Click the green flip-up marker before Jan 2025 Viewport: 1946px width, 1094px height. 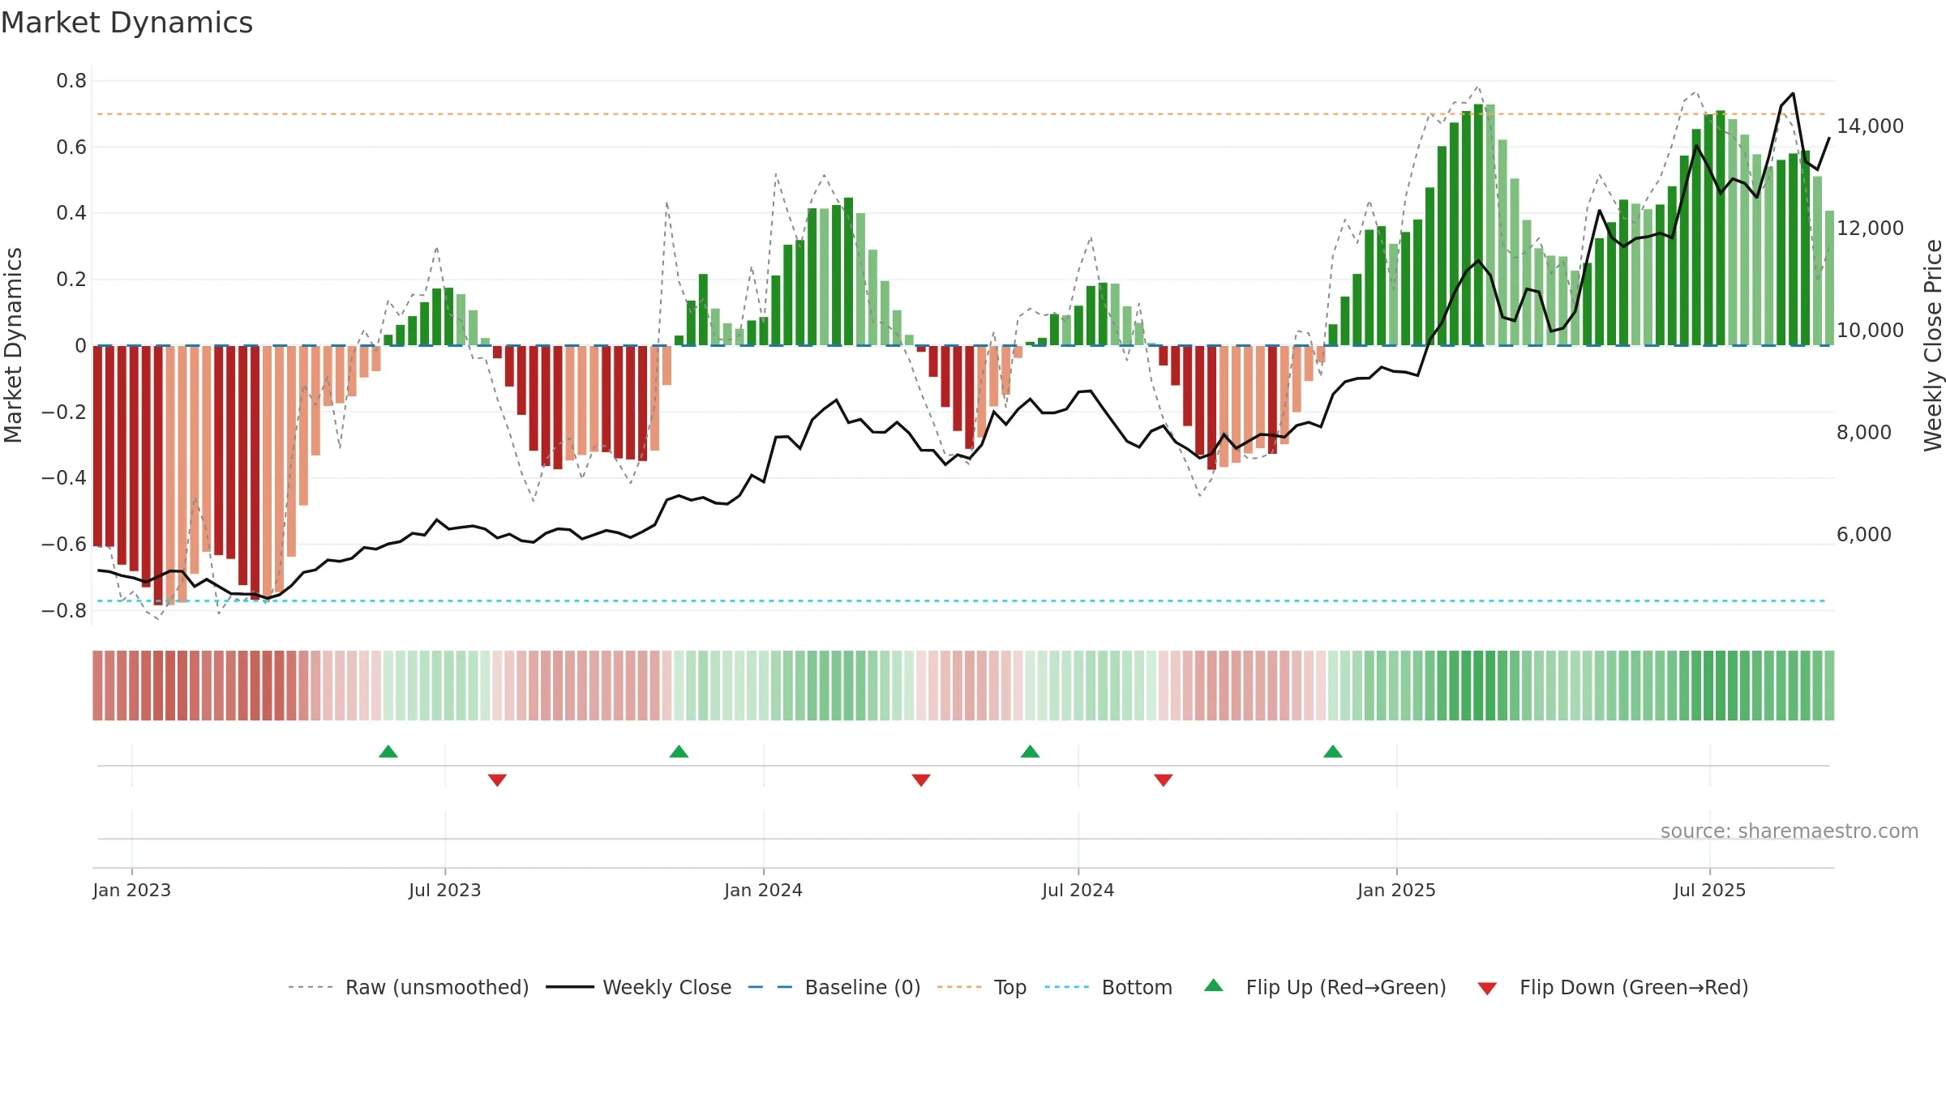coord(1333,751)
